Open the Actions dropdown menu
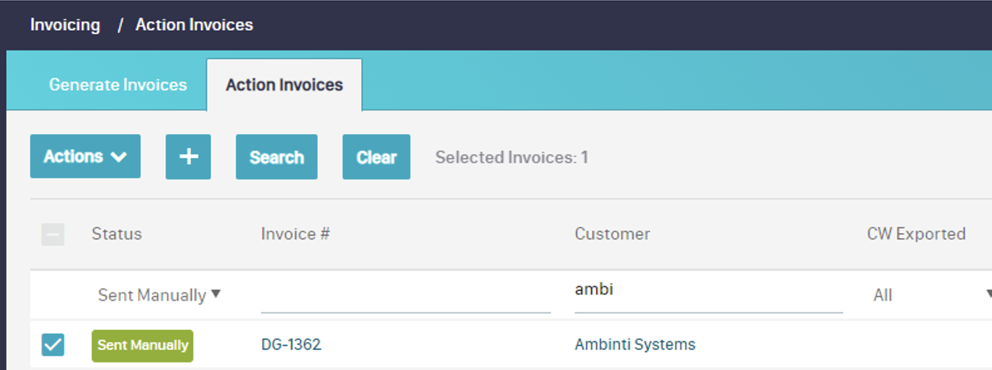 85,157
